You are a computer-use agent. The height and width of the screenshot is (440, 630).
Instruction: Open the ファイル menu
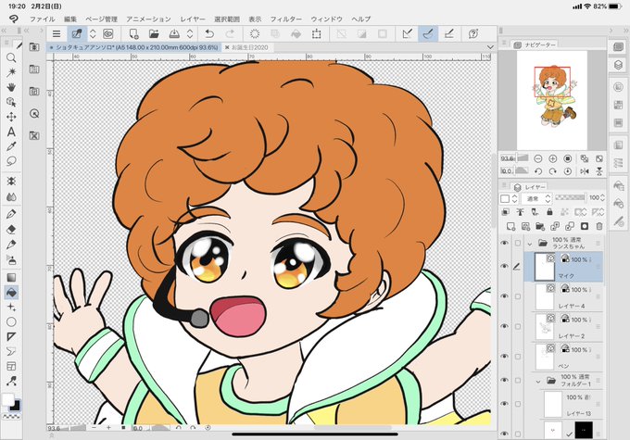pyautogui.click(x=43, y=19)
